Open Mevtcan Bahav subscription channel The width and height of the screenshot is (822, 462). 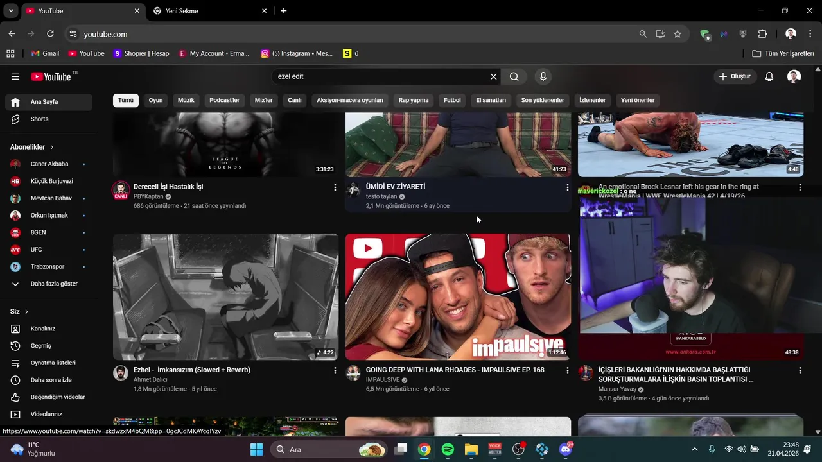tap(49, 198)
